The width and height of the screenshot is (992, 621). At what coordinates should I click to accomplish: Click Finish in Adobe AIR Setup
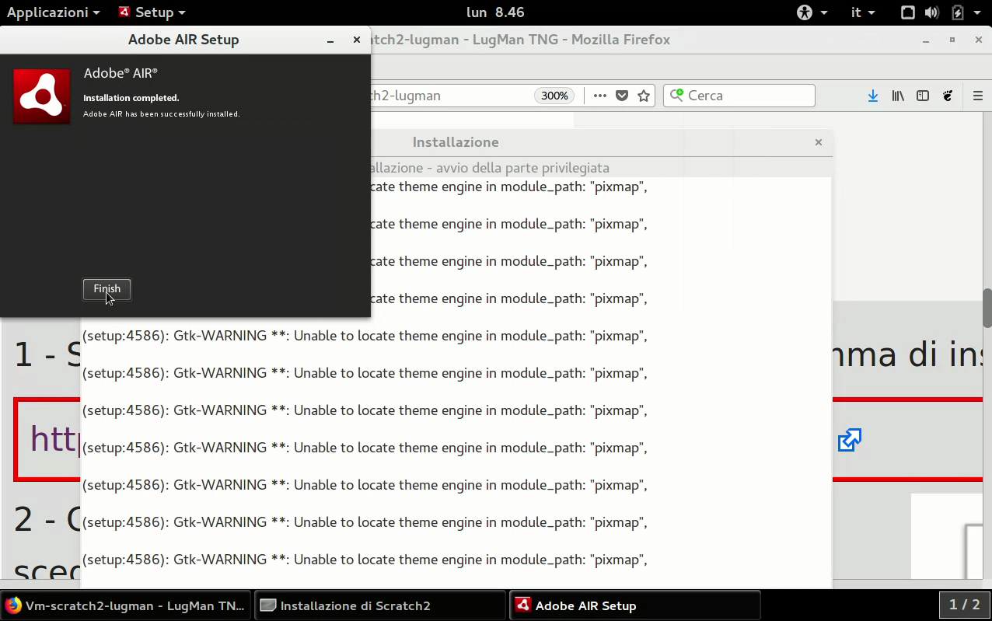point(107,289)
